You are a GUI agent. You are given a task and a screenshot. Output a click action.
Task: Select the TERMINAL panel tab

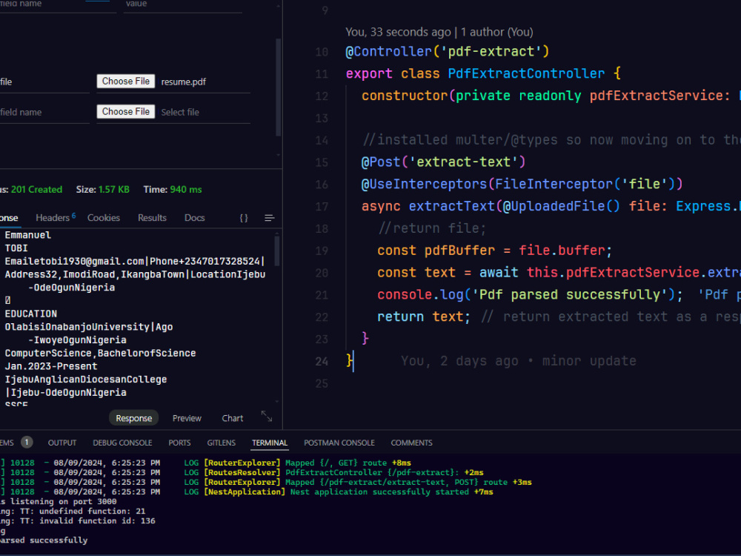[x=270, y=443]
